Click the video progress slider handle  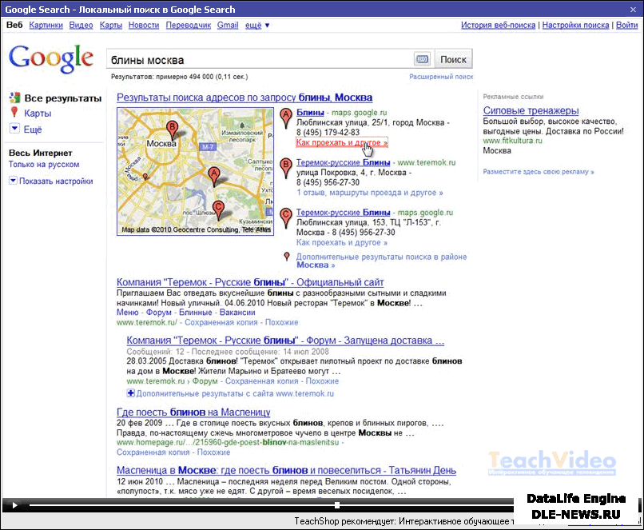337,505
